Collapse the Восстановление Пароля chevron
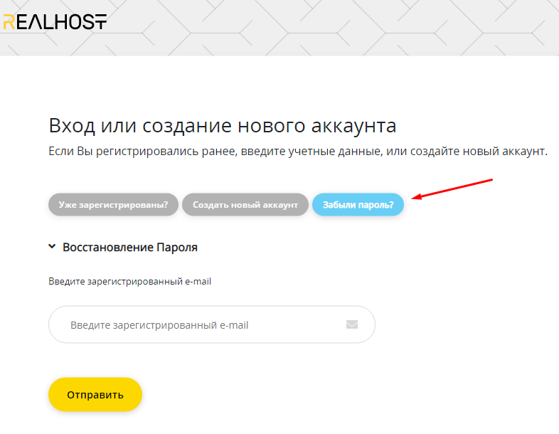This screenshot has width=559, height=434. (52, 246)
